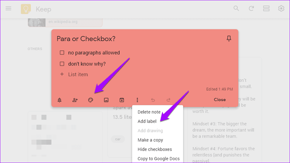Pin the Para or Checkbox note
The image size is (290, 163).
[x=229, y=39]
